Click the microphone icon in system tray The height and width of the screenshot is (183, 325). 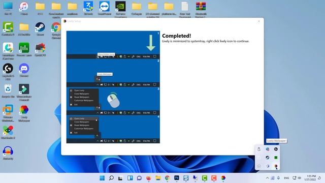pyautogui.click(x=278, y=178)
